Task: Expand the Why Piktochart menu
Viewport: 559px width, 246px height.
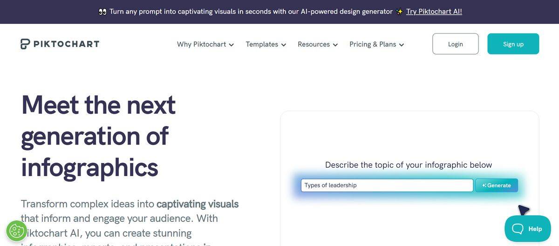Action: (205, 44)
